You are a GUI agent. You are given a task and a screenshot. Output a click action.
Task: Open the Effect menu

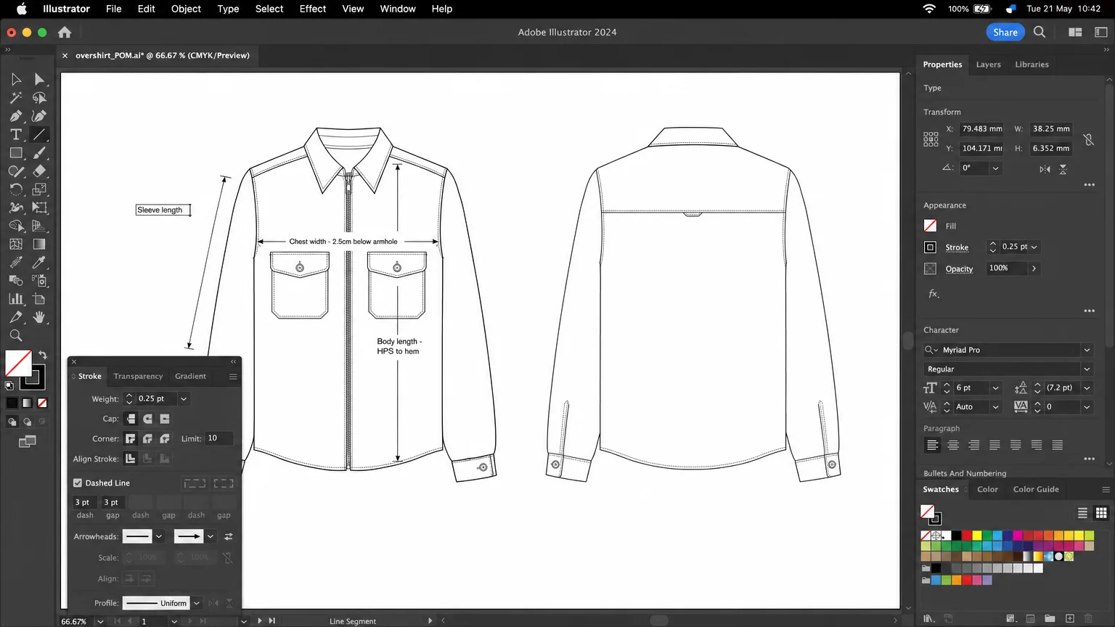tap(313, 9)
